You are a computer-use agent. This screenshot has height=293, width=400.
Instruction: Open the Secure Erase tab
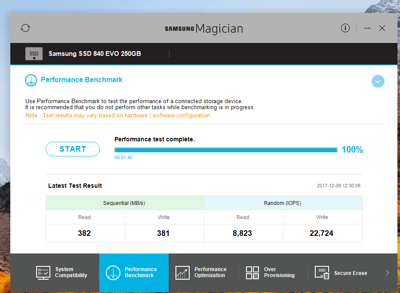click(343, 273)
